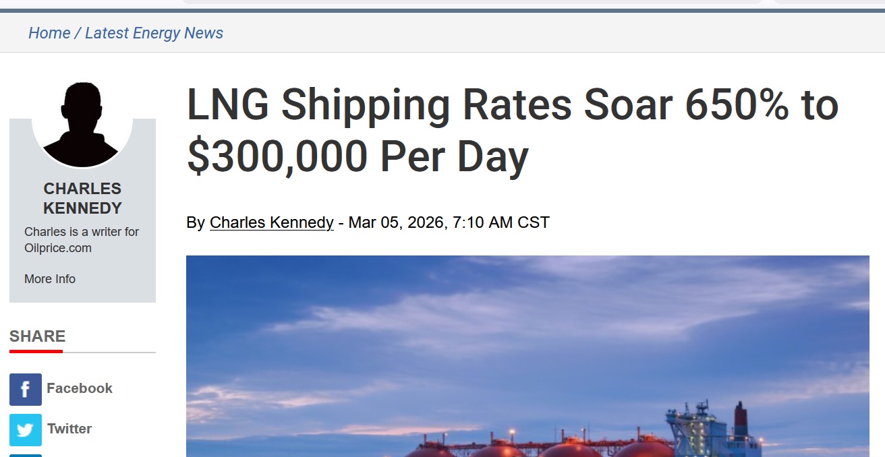The width and height of the screenshot is (885, 457).
Task: Click the slash separator in the breadcrumb
Action: coord(78,33)
